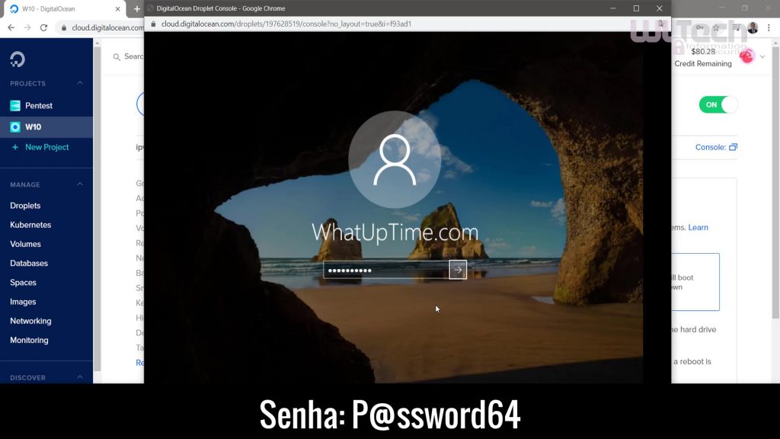Click the Learn link
Image resolution: width=780 pixels, height=439 pixels.
pyautogui.click(x=698, y=227)
